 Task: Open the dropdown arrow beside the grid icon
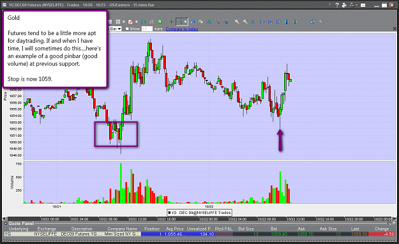124,22
